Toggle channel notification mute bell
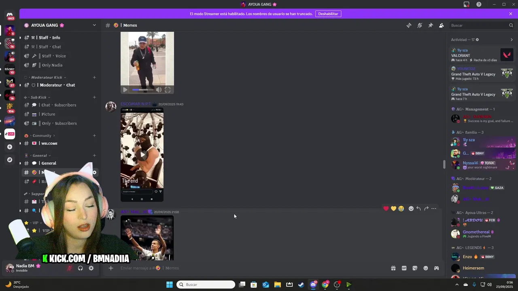The height and width of the screenshot is (291, 518). (420, 25)
